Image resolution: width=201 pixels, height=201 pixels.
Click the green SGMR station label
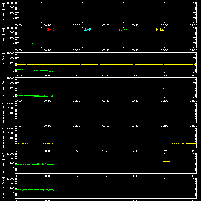pyautogui.click(x=123, y=29)
